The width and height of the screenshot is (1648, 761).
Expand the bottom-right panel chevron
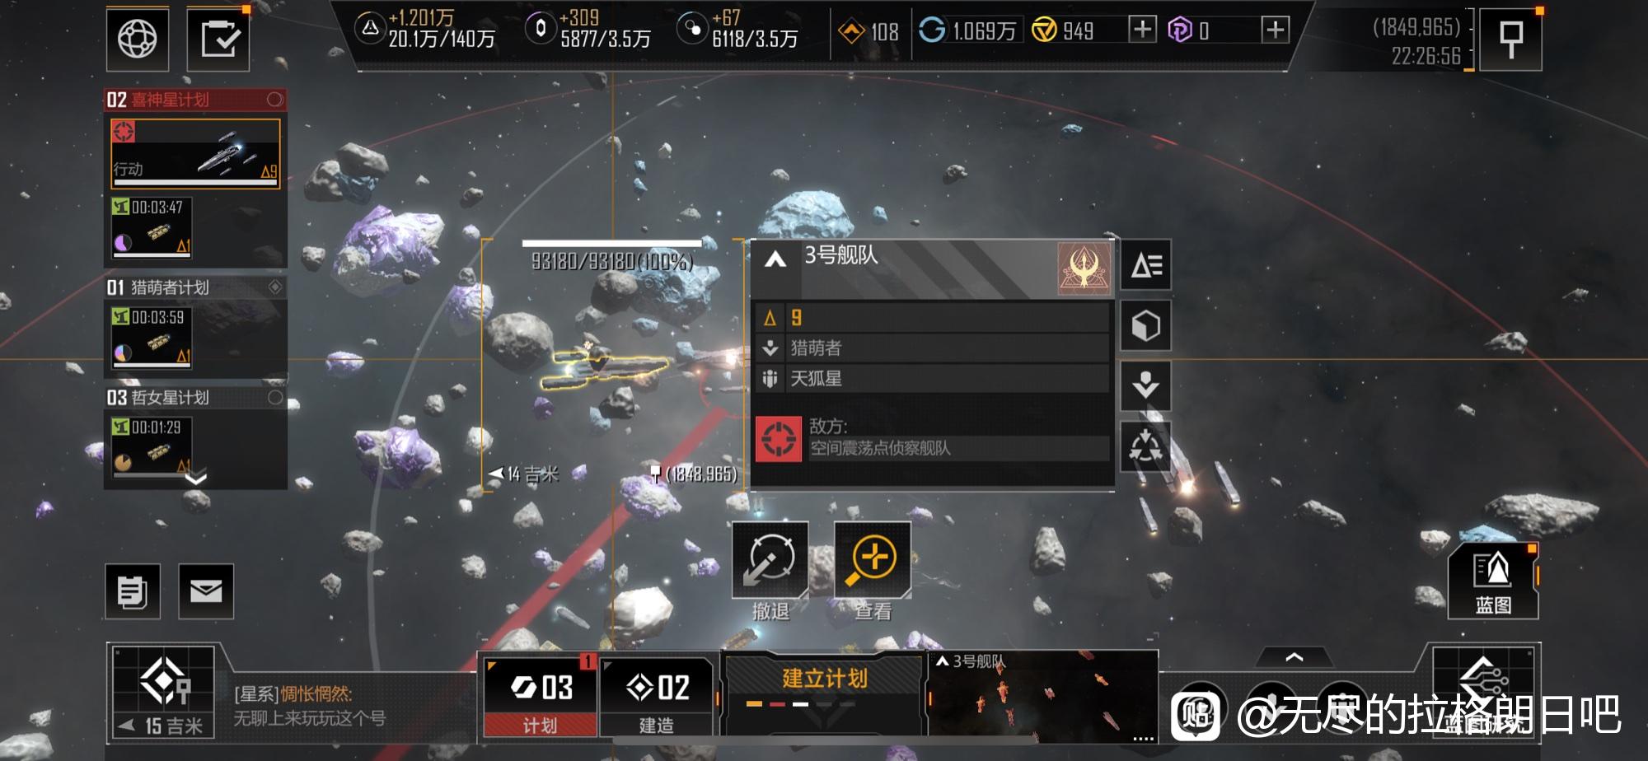click(x=1295, y=656)
